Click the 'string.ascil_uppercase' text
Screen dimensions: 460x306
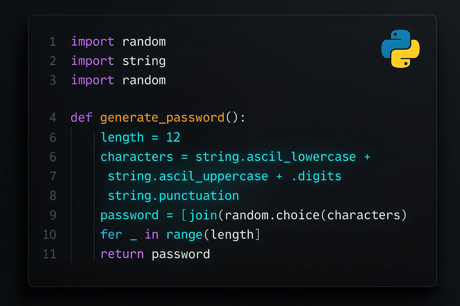pyautogui.click(x=188, y=176)
